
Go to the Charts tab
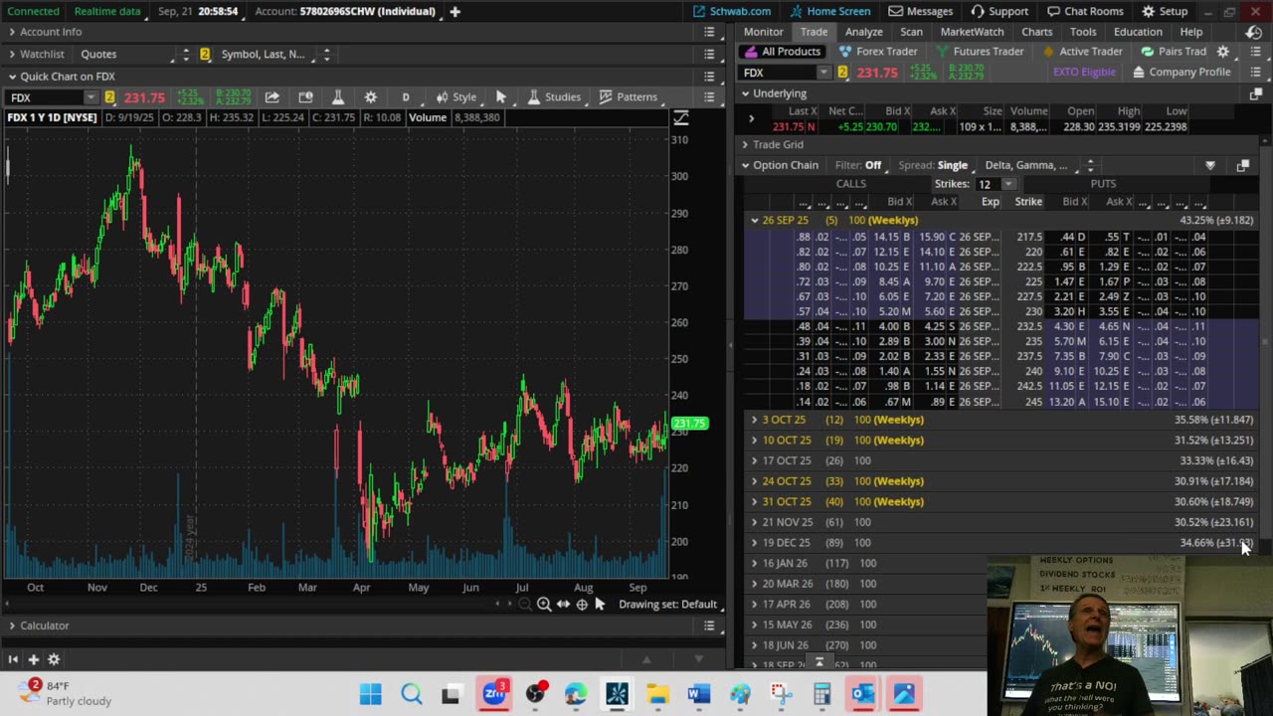(x=1036, y=32)
